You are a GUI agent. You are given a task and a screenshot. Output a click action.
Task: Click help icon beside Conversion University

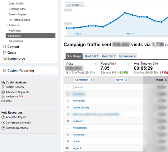(x=3, y=123)
